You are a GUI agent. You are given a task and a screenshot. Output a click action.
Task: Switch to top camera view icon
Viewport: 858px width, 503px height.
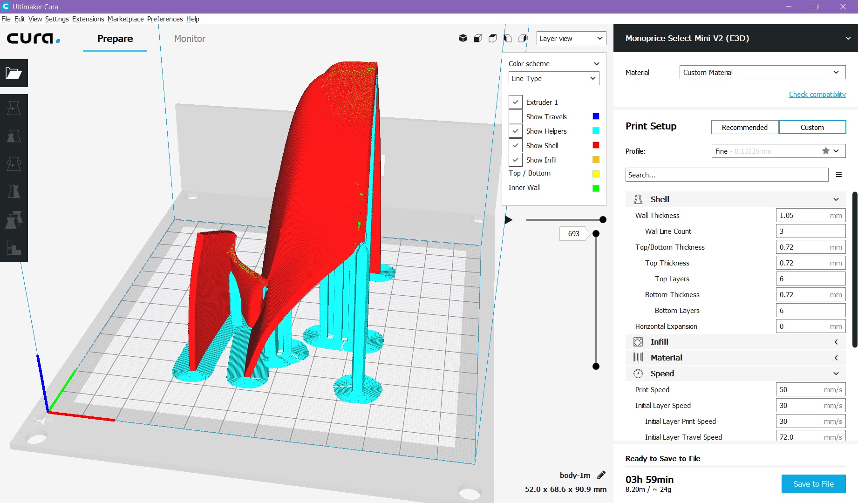(493, 38)
